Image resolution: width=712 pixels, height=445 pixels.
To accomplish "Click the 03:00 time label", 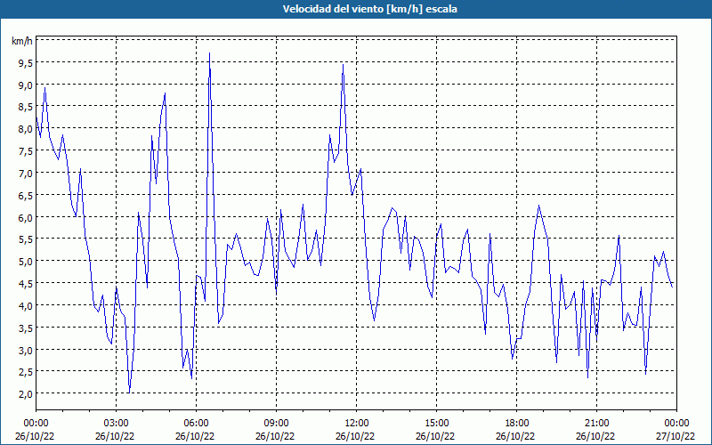I will coord(117,424).
